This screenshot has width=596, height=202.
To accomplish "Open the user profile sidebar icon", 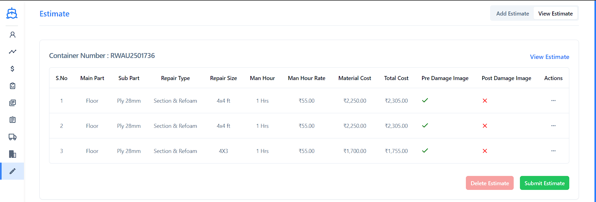I will (x=12, y=35).
